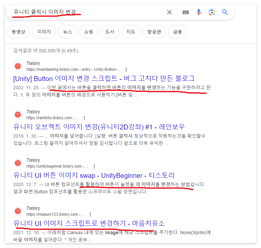Screen dimensions: 261x248
Task: Click the 2019. 1. 30. snippet date
Action: (25, 136)
